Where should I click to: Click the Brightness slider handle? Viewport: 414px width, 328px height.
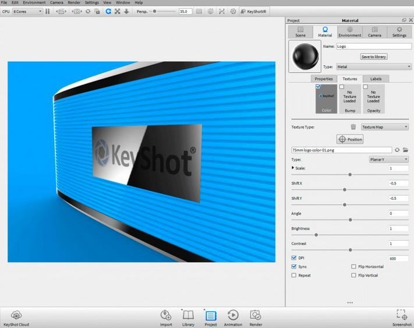[316, 235]
